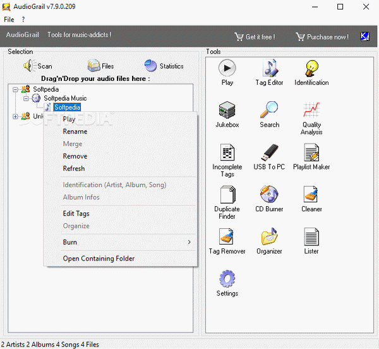
Task: Open the Incomplete Tags tool
Action: point(227,152)
